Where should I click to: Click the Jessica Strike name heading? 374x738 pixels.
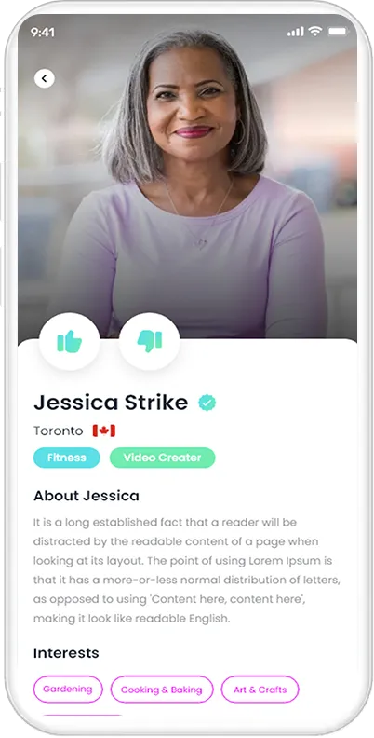pyautogui.click(x=111, y=403)
